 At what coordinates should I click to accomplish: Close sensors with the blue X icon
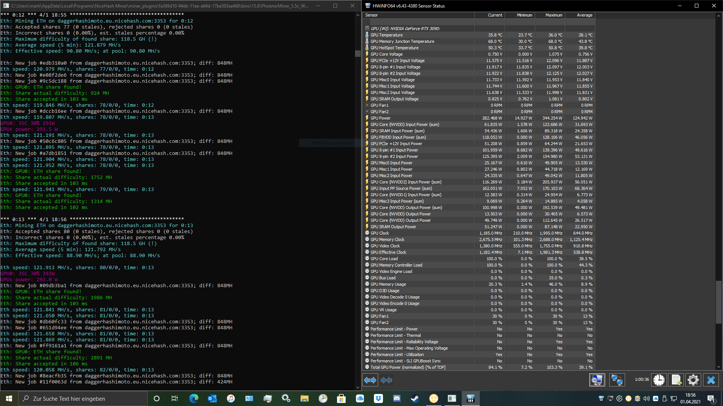(x=711, y=380)
